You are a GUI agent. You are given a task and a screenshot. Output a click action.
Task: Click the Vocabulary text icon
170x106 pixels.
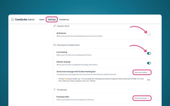pos(55,90)
